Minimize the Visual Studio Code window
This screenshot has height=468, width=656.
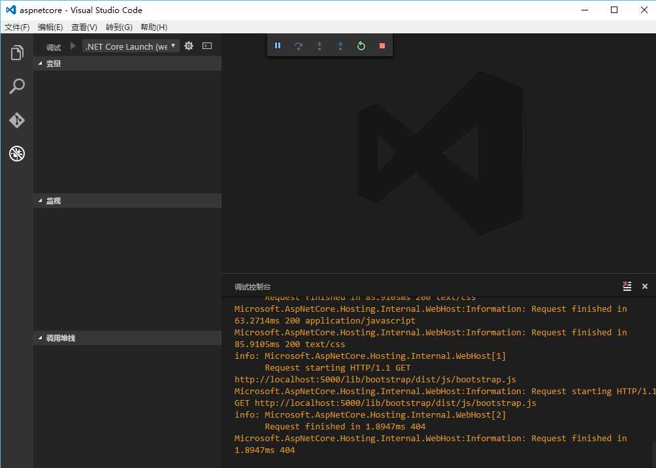[x=585, y=10]
